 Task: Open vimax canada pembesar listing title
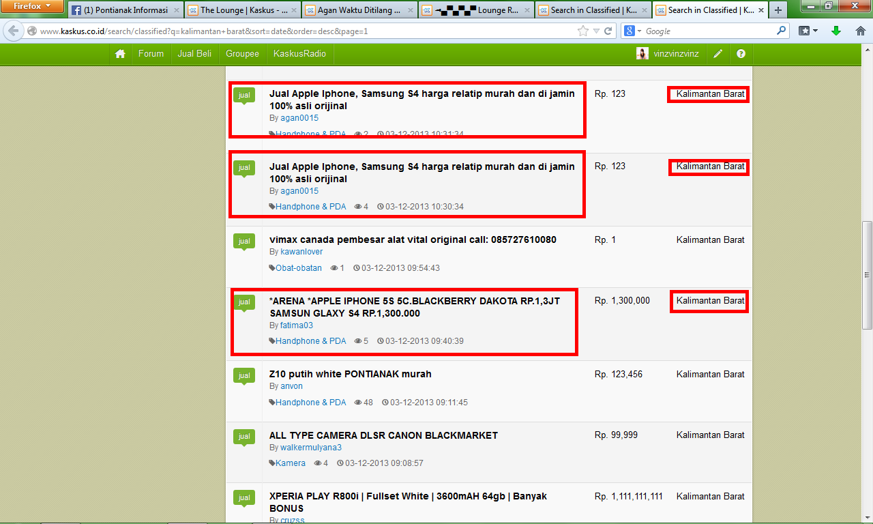[413, 239]
